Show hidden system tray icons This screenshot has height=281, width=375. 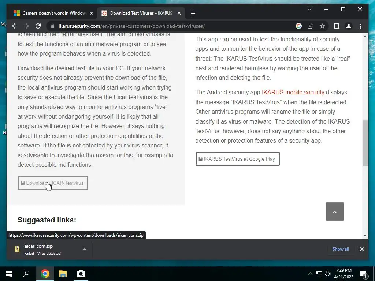(310, 274)
